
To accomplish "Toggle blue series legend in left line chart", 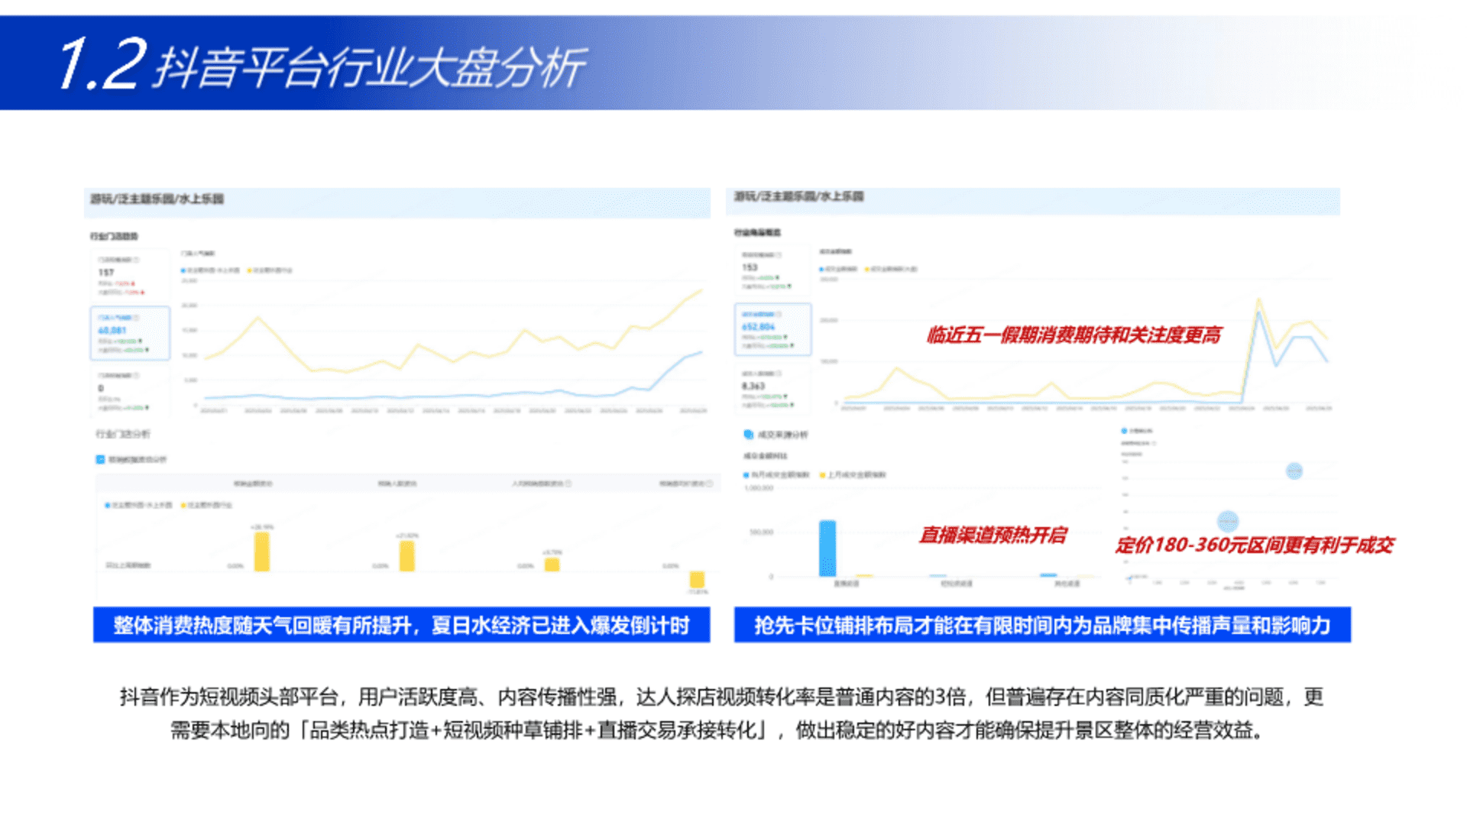I will pyautogui.click(x=210, y=270).
